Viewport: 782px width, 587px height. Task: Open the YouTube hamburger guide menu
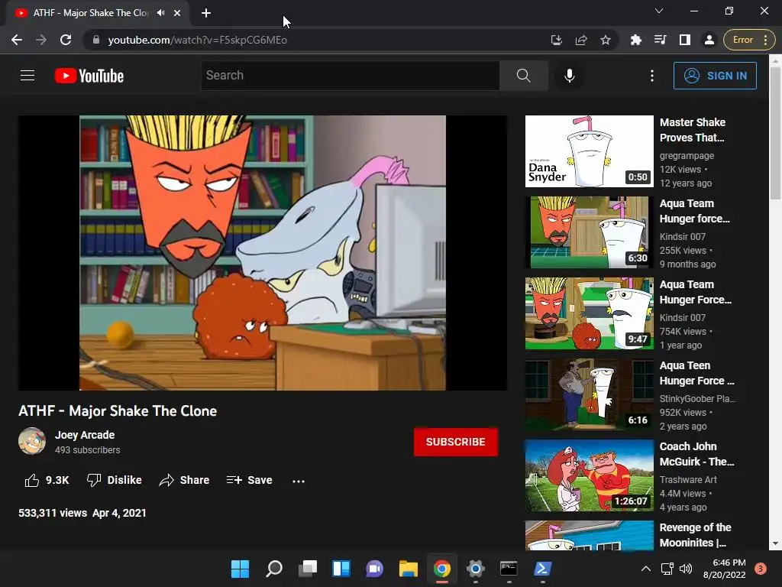(27, 76)
